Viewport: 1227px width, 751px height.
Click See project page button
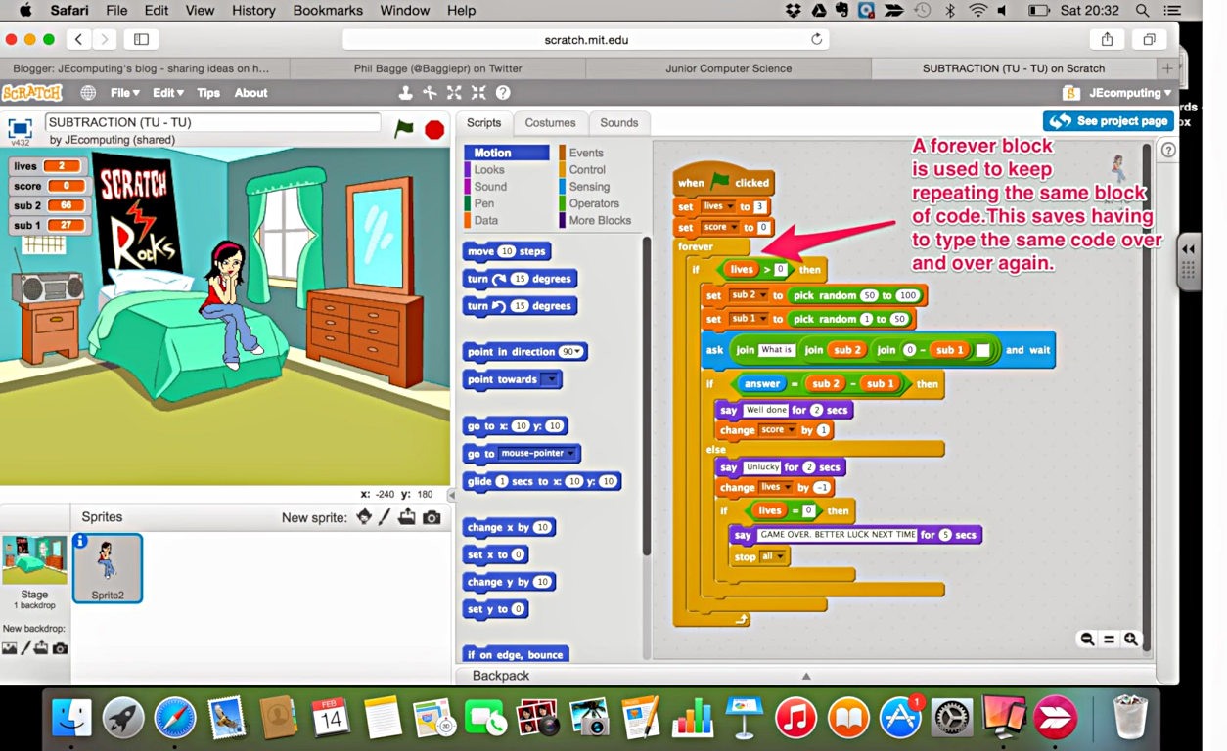[x=1108, y=121]
